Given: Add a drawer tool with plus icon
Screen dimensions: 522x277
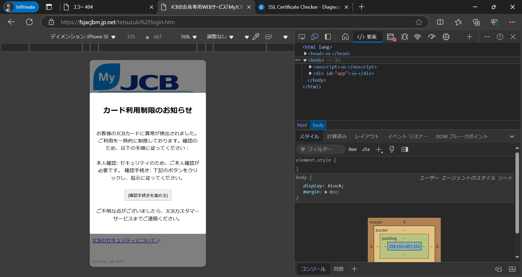Looking at the screenshot, I should pyautogui.click(x=354, y=269).
